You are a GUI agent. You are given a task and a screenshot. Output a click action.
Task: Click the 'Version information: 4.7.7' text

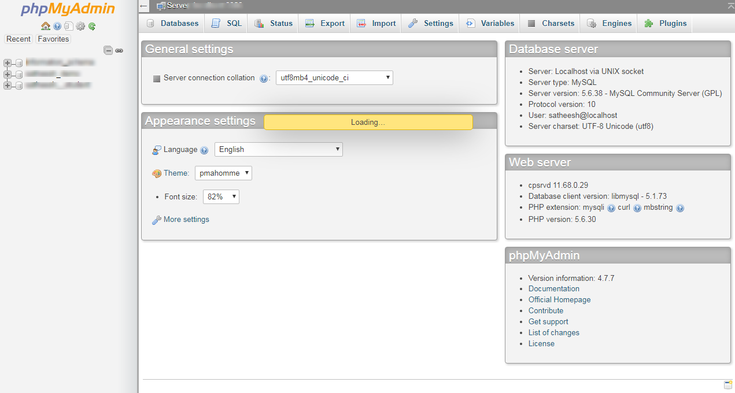coord(571,279)
